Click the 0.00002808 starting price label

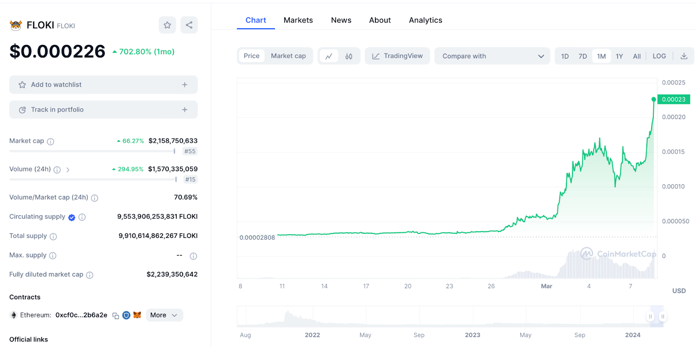(258, 238)
